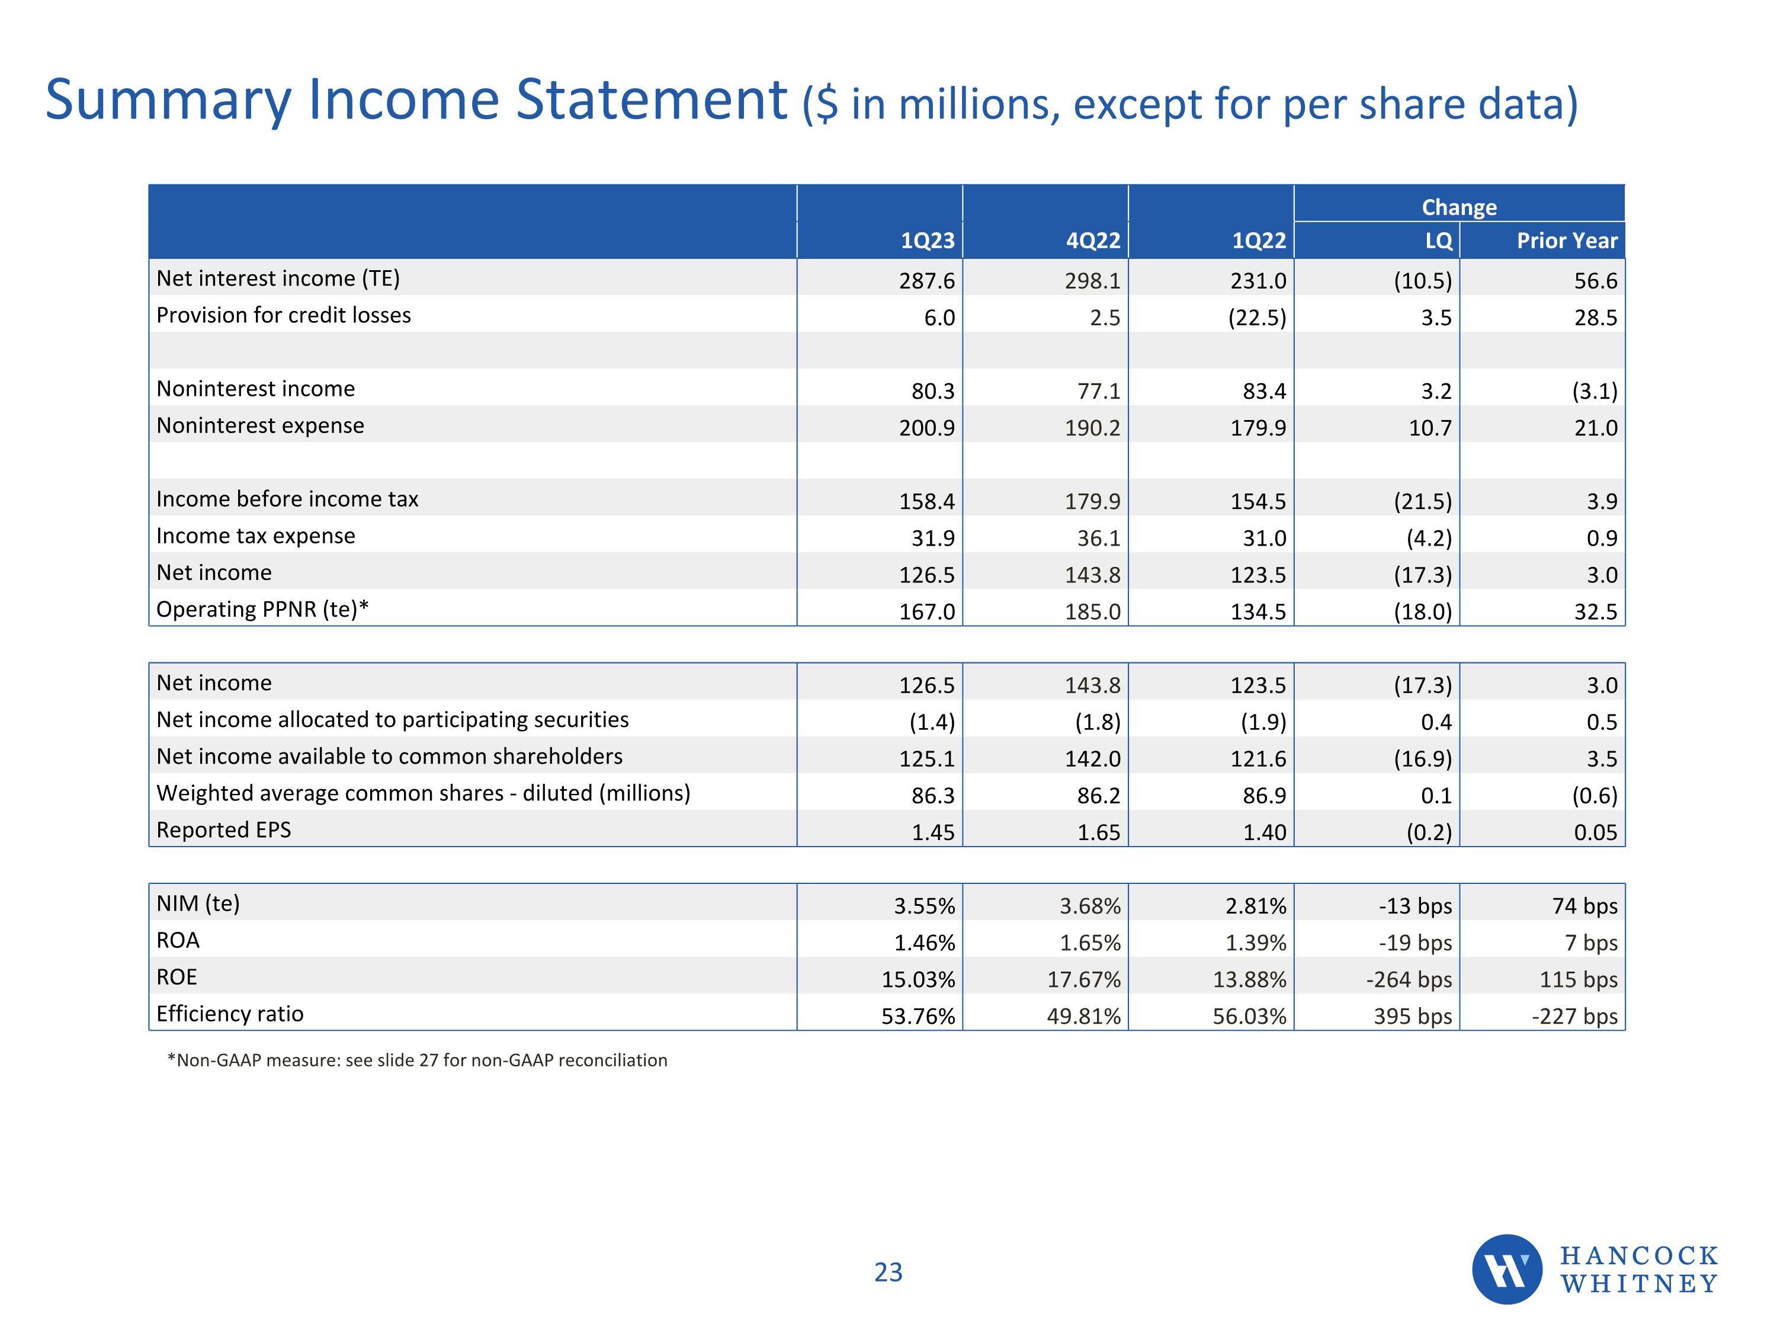Click the Hancock Whitney wordmark text
The image size is (1777, 1333).
click(1639, 1270)
